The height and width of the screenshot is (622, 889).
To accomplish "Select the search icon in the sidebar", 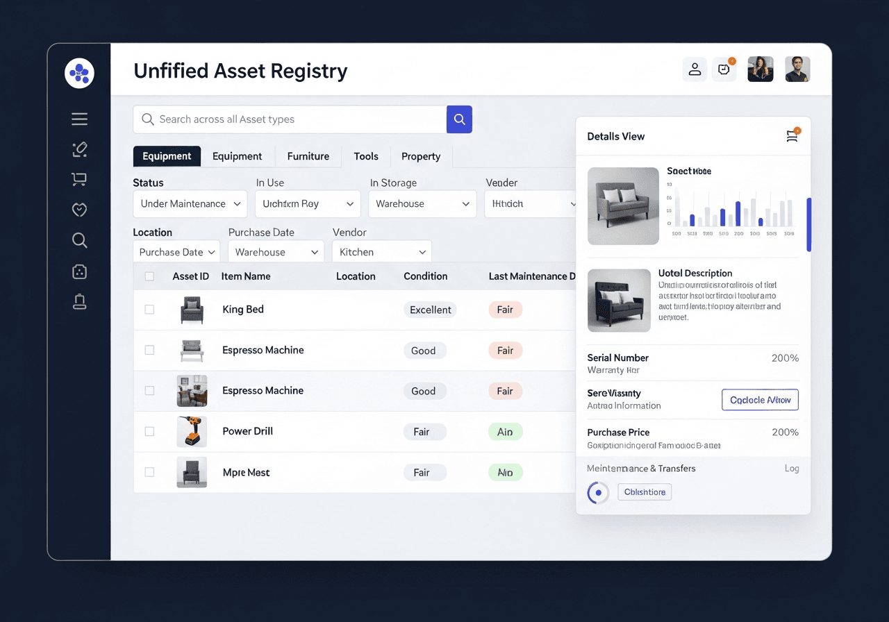I will [79, 240].
